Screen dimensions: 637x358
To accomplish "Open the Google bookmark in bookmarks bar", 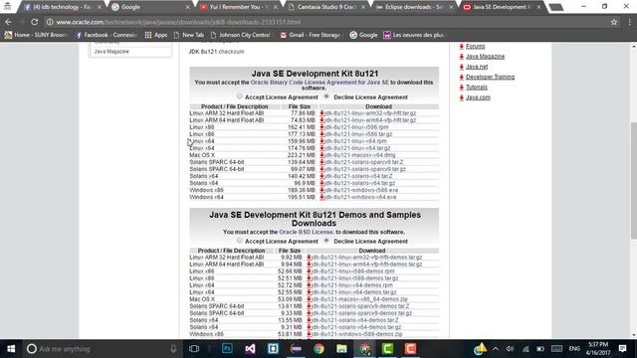I will pyautogui.click(x=363, y=36).
